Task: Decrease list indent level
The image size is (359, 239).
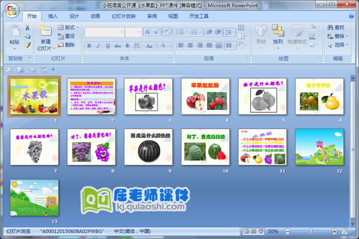Action: pyautogui.click(x=209, y=32)
